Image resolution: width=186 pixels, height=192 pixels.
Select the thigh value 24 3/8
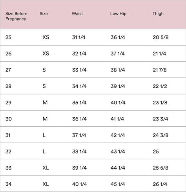click(160, 135)
